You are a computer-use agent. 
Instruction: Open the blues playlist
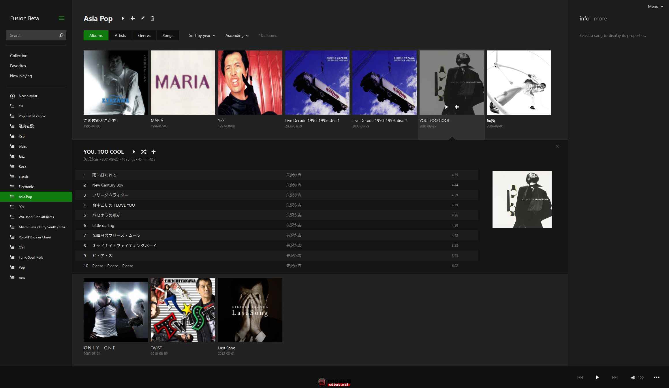tap(36, 146)
